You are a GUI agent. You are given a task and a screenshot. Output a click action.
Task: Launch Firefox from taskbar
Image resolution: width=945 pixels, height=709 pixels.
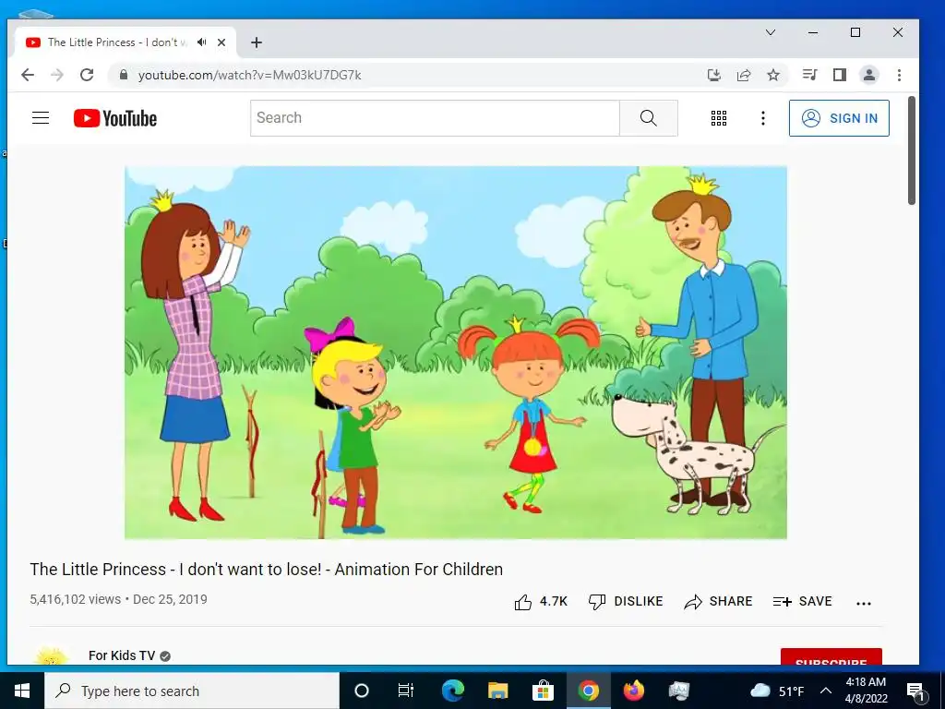[x=633, y=691]
